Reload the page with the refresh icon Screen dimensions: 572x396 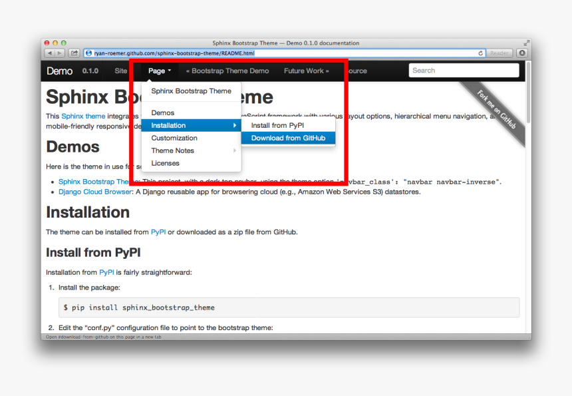(x=481, y=53)
